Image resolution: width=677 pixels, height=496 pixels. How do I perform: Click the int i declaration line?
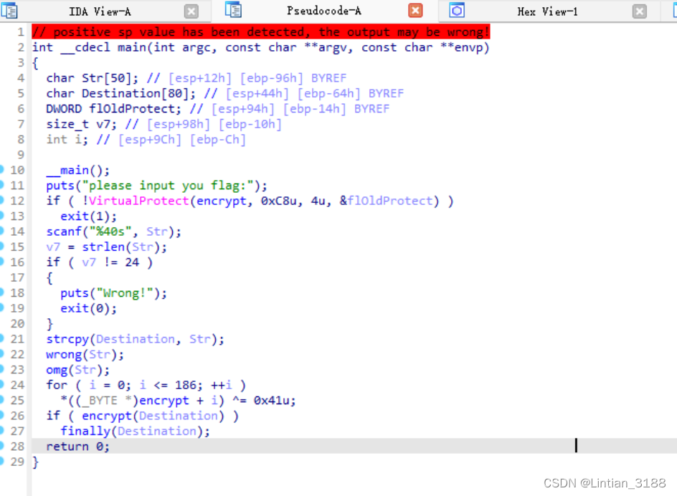pyautogui.click(x=146, y=140)
